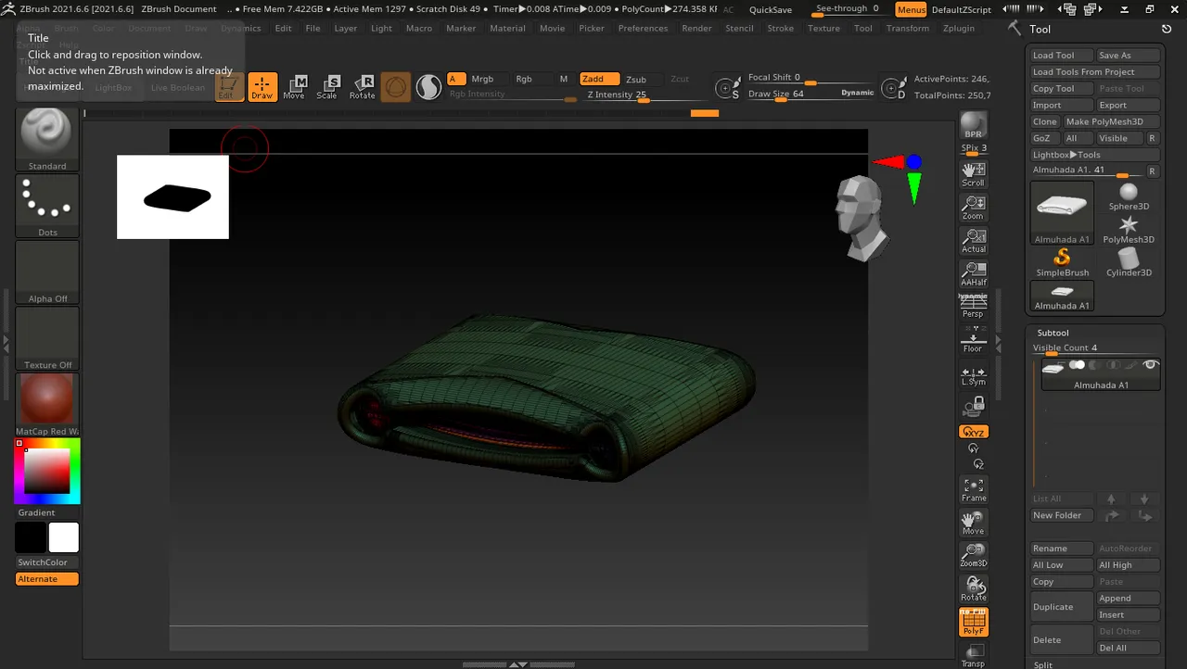Select the Sphere3D tool
1187x669 pixels.
(x=1129, y=196)
